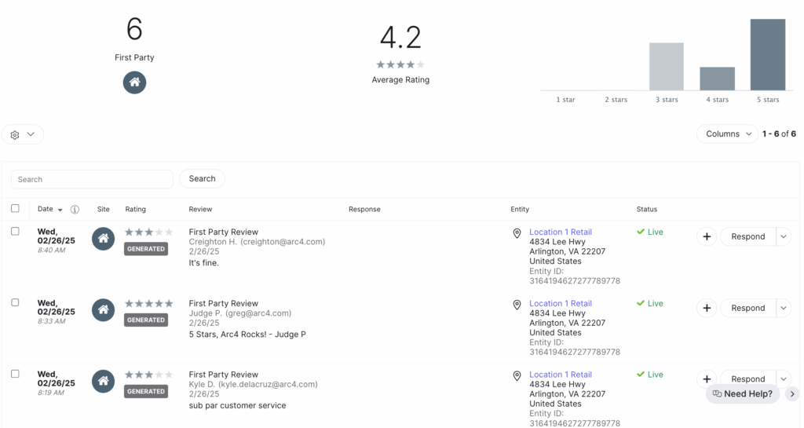Click the info icon next to Date
This screenshot has height=428, width=804.
75,209
